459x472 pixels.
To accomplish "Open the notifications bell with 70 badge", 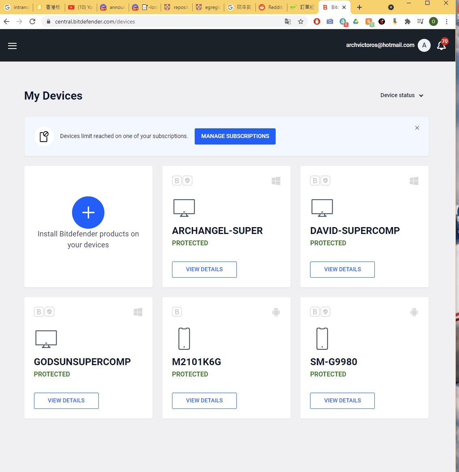I will 442,45.
